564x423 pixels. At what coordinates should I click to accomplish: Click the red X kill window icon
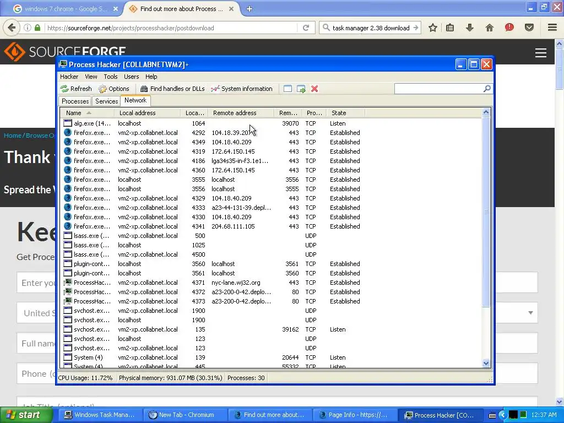(314, 89)
